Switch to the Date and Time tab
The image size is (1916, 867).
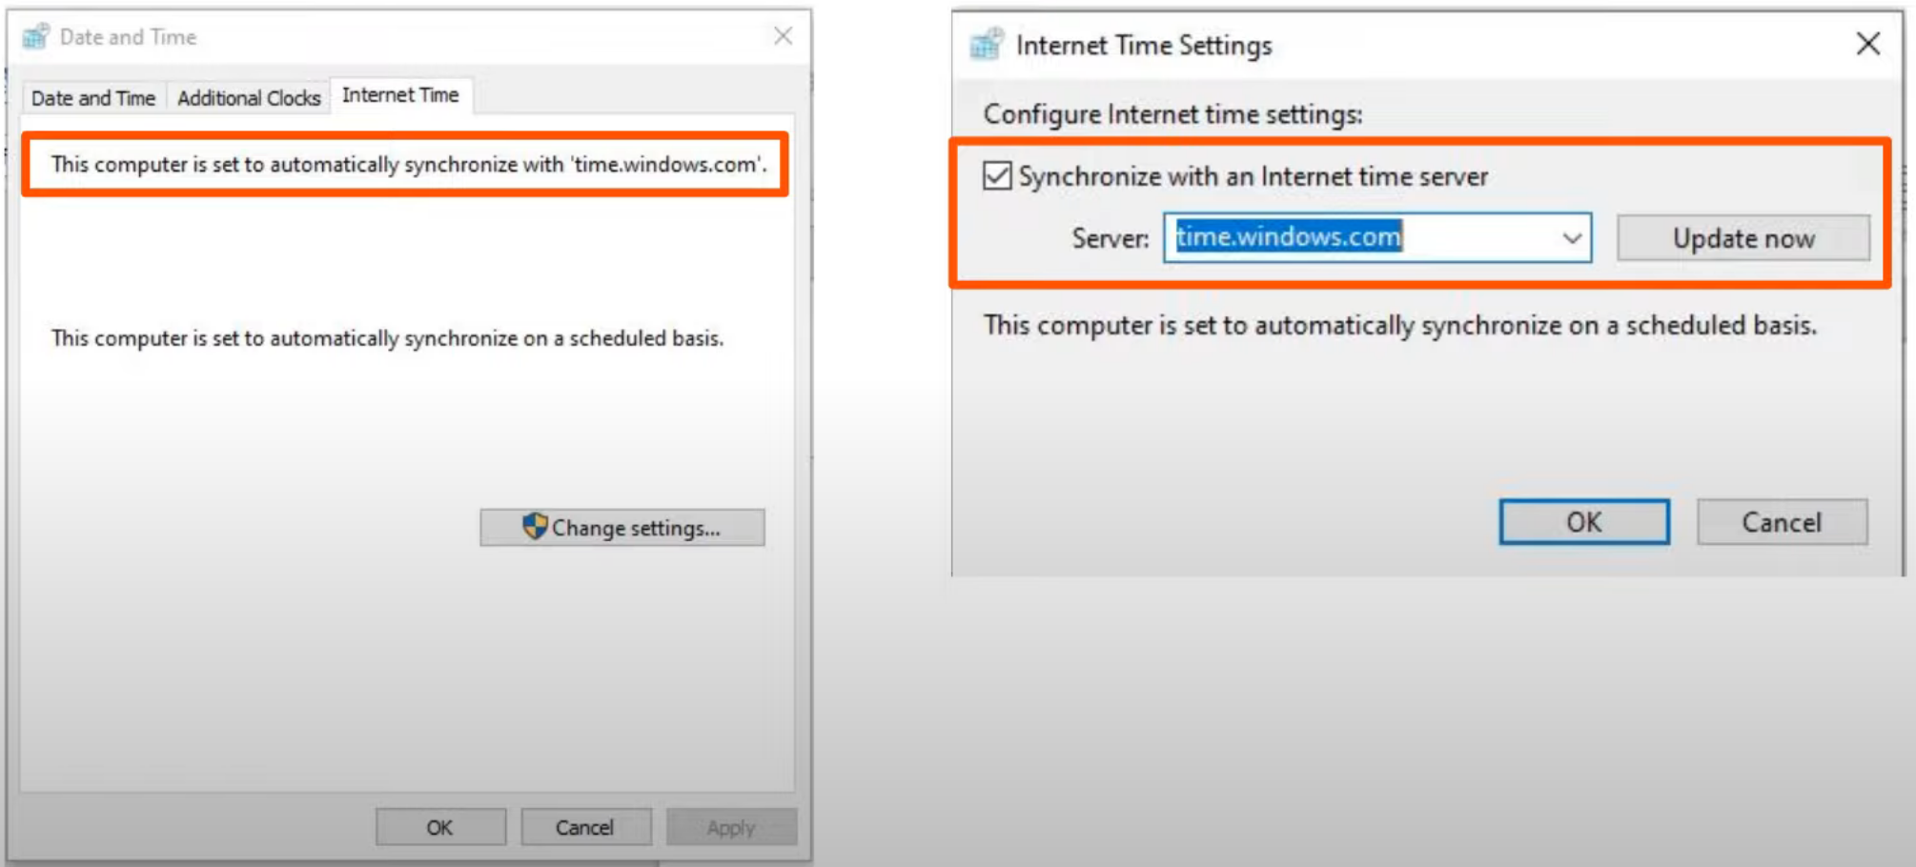[x=92, y=98]
